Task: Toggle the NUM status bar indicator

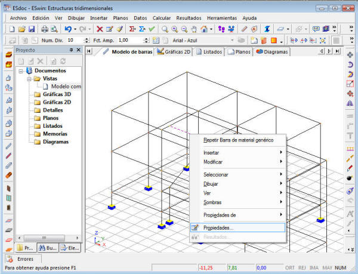Action: tap(340, 267)
